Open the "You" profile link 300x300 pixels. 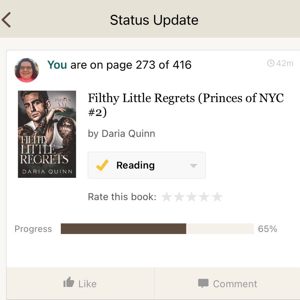tap(57, 65)
